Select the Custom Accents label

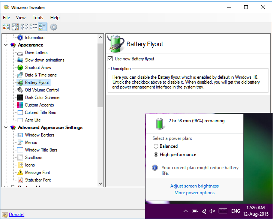coord(39,105)
